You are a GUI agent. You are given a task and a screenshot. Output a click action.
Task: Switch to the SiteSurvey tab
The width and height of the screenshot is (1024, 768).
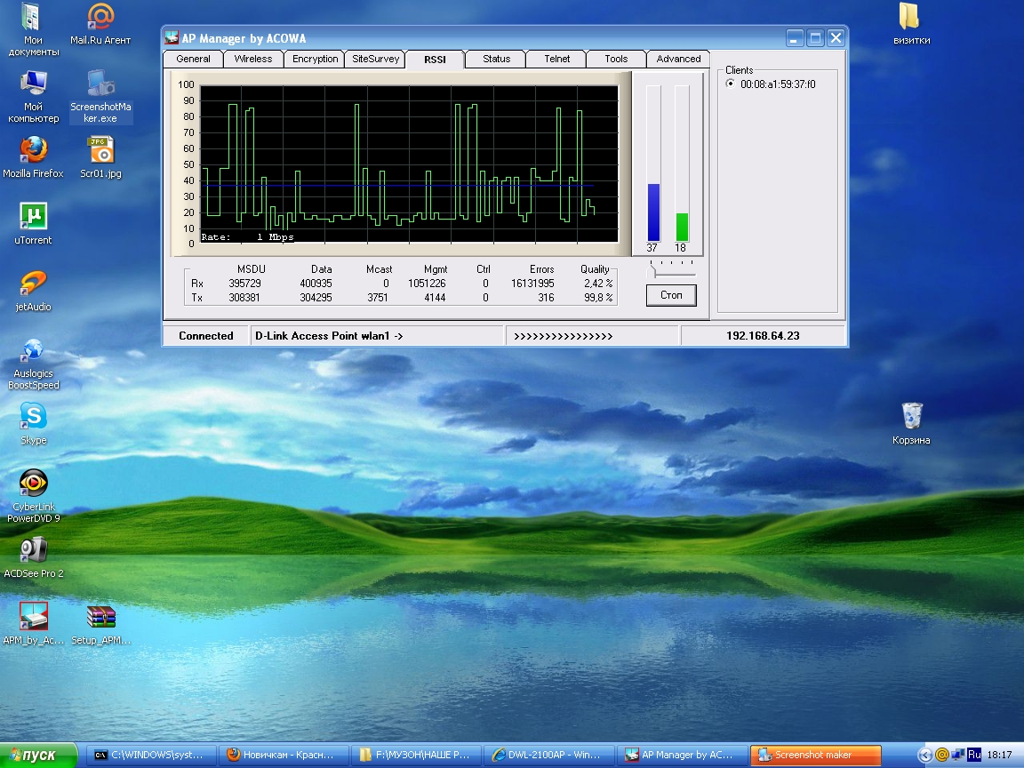point(375,59)
